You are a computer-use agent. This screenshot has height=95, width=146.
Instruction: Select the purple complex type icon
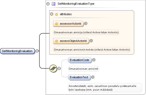click(54, 4)
